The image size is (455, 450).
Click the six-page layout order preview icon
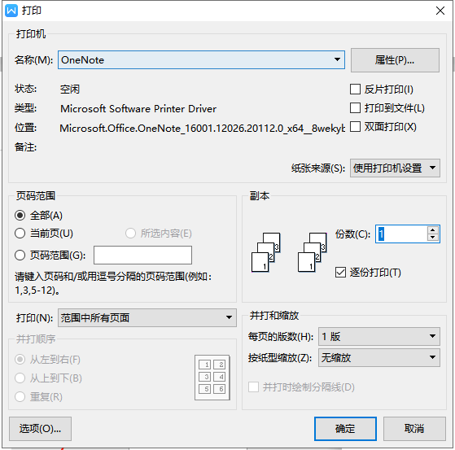212,378
